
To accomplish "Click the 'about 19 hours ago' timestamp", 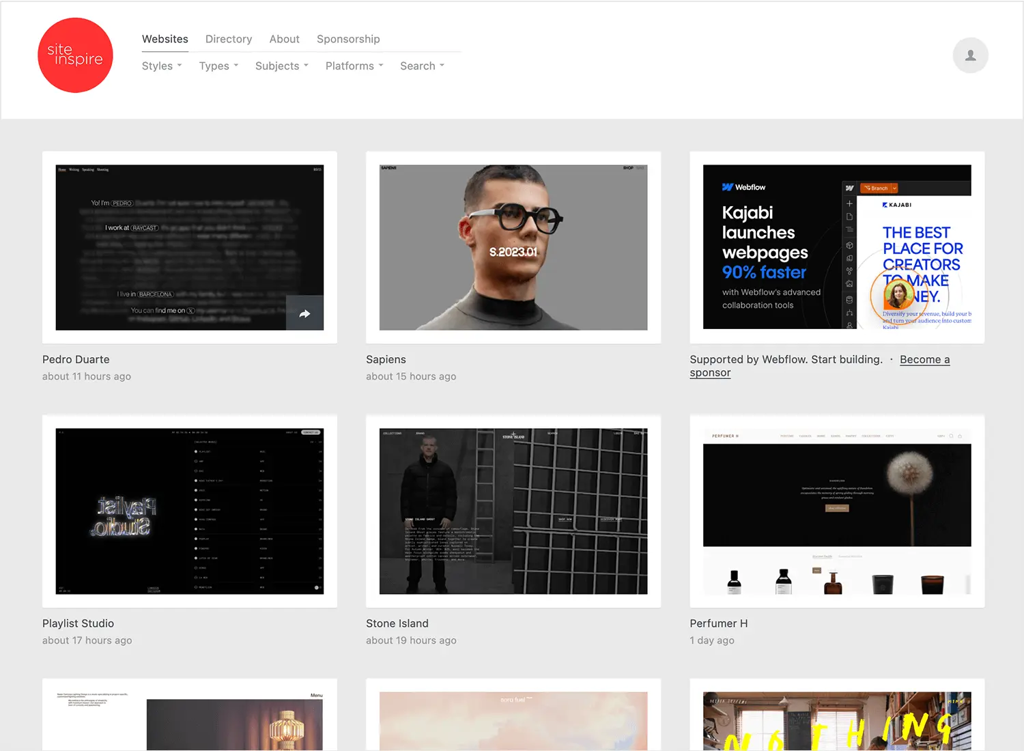I will click(x=411, y=640).
